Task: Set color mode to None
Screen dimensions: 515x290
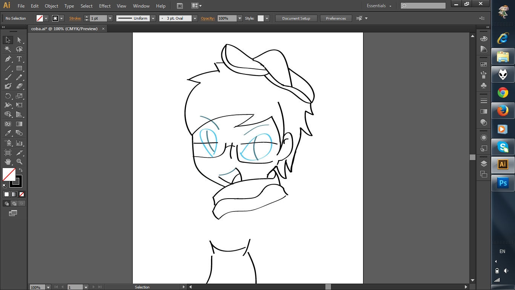Action: (x=21, y=194)
